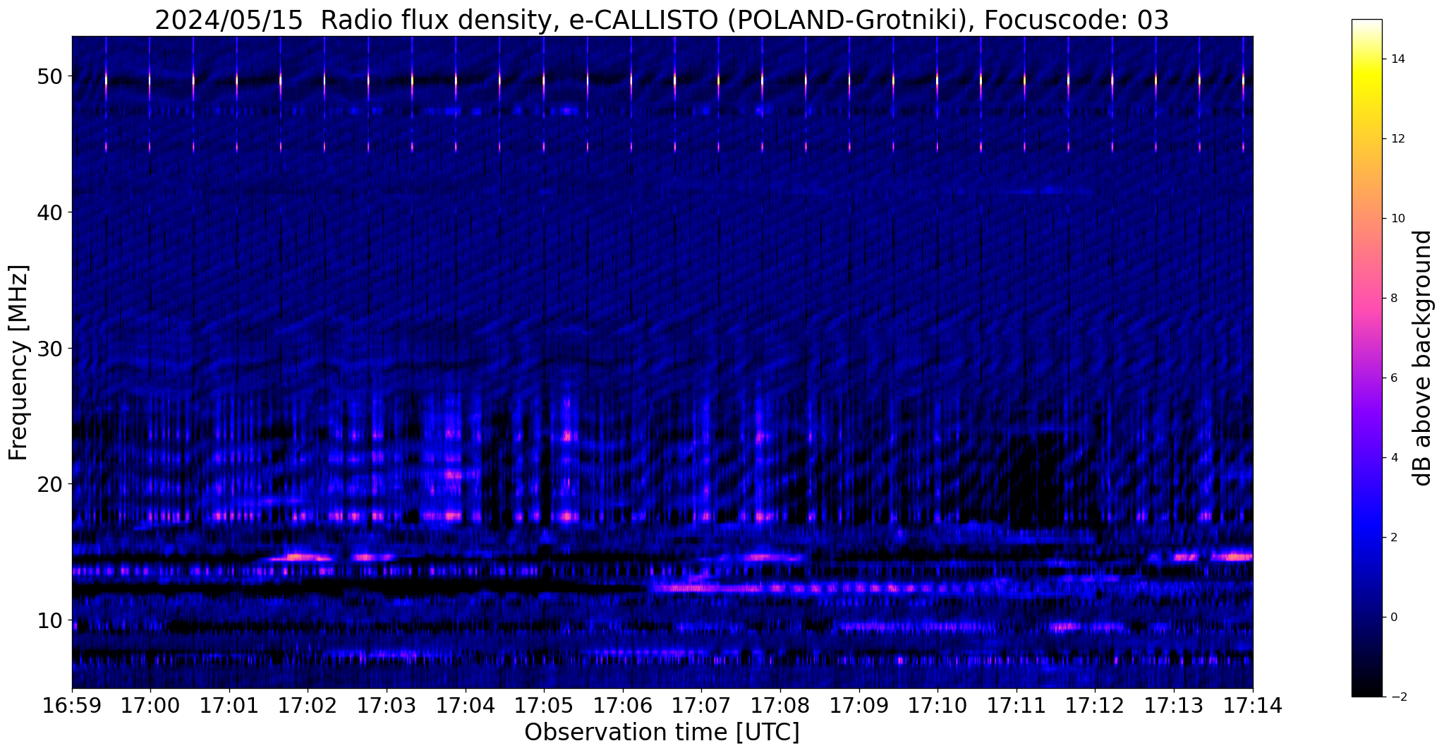Click the plot title with date 2024/05/15
Viewport: 1444px width, 753px height.
point(662,20)
